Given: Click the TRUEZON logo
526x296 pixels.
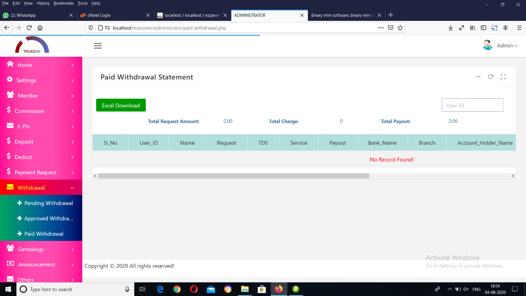Looking at the screenshot, I should tap(32, 45).
